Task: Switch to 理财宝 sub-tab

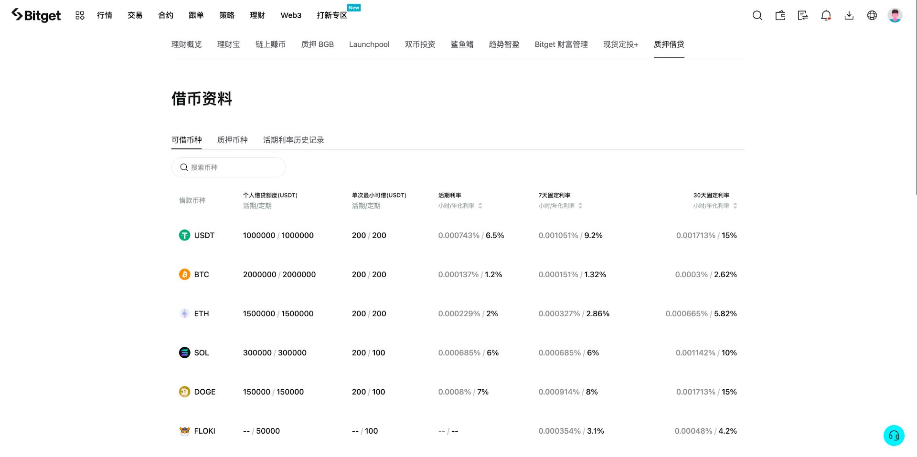Action: click(229, 44)
